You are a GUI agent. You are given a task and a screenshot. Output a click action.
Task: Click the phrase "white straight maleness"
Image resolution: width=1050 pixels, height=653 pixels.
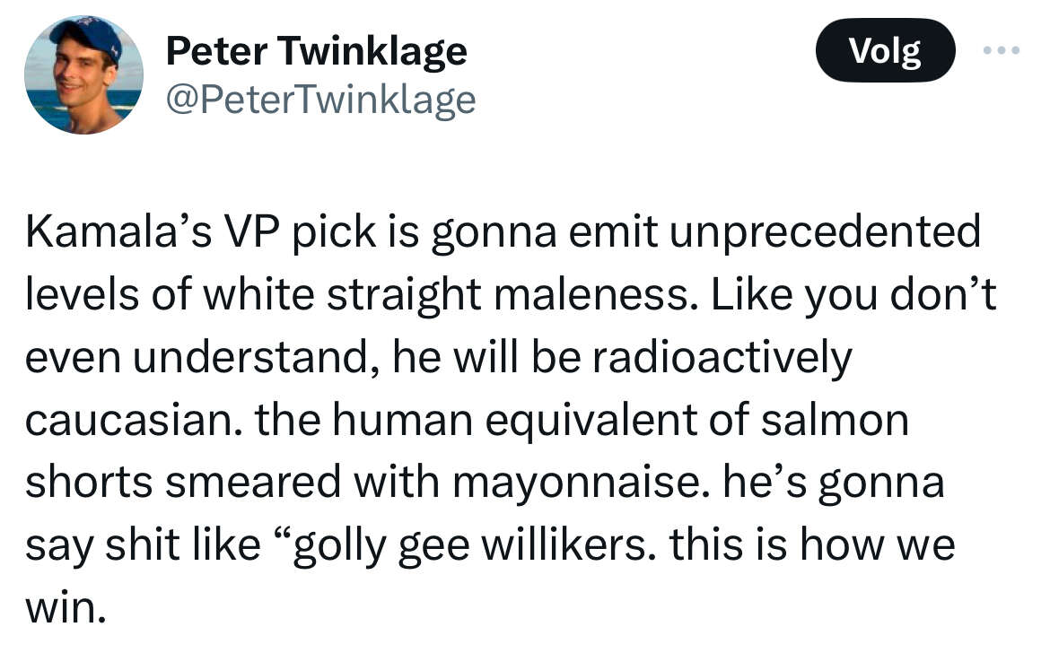[x=446, y=295]
